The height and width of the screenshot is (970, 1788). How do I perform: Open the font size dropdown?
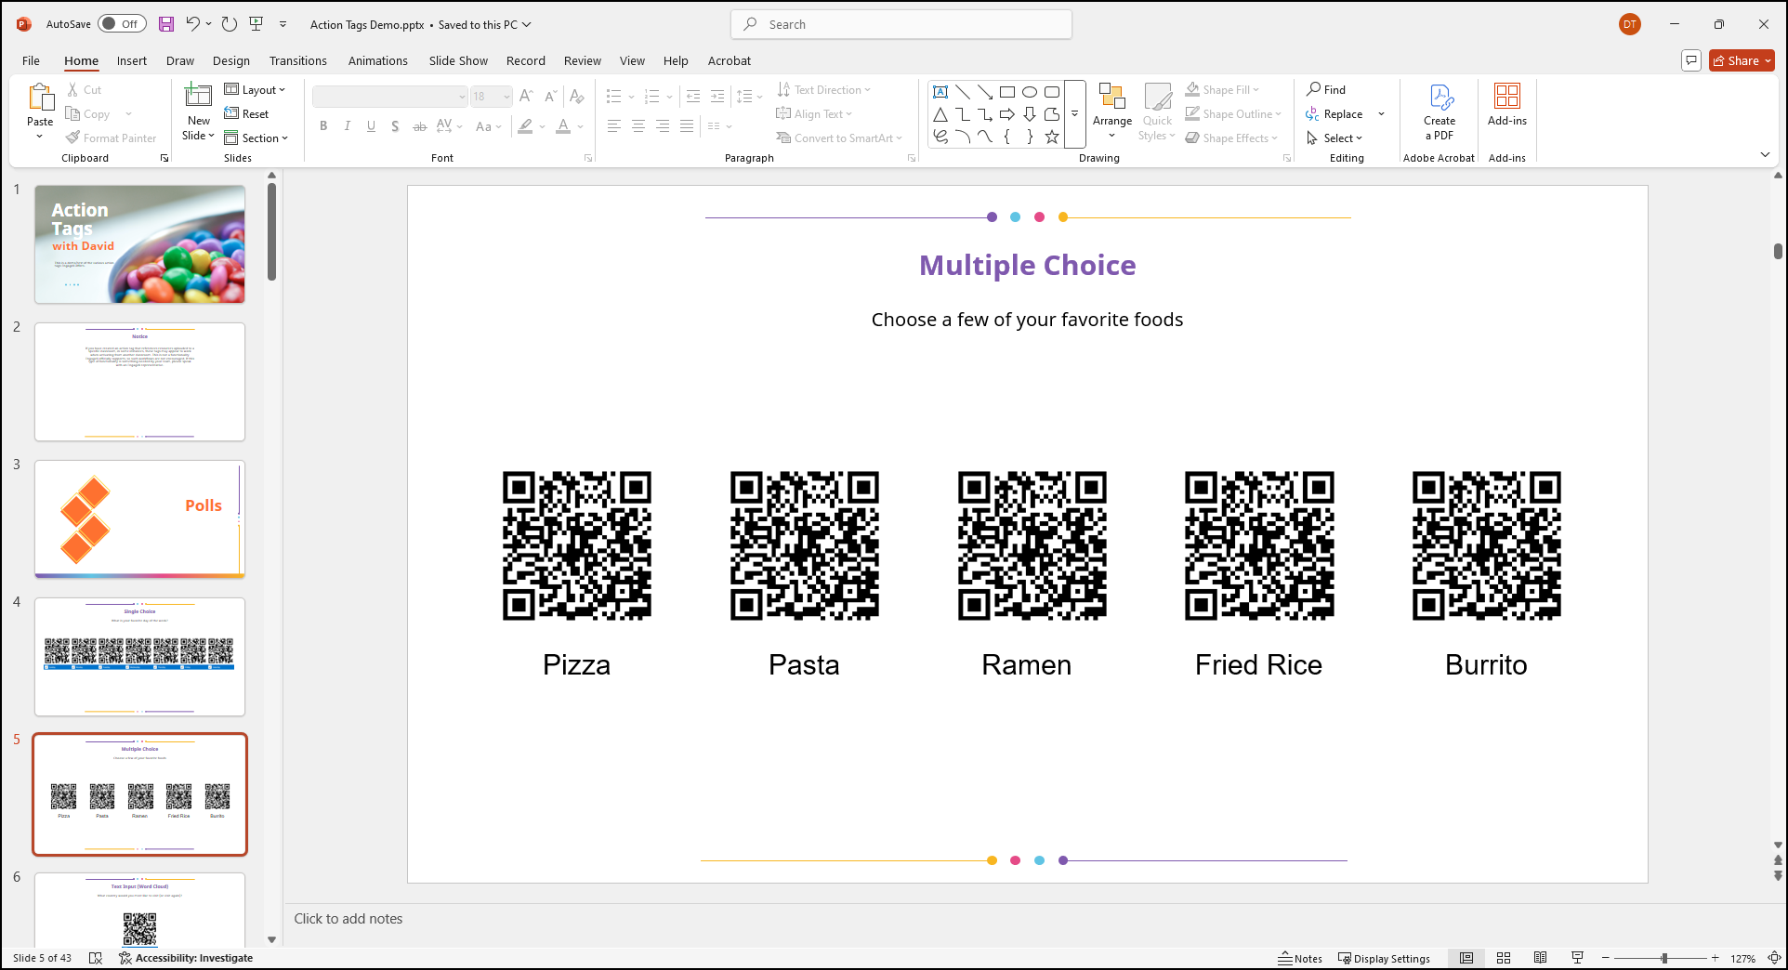coord(506,96)
